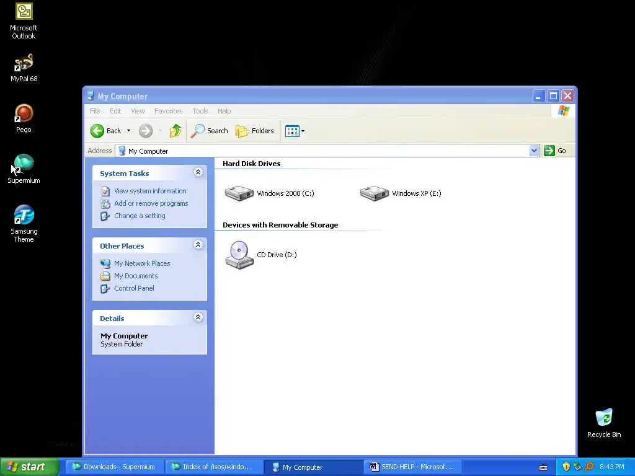Image resolution: width=635 pixels, height=476 pixels.
Task: Click My Computer taskbar button
Action: click(x=313, y=467)
